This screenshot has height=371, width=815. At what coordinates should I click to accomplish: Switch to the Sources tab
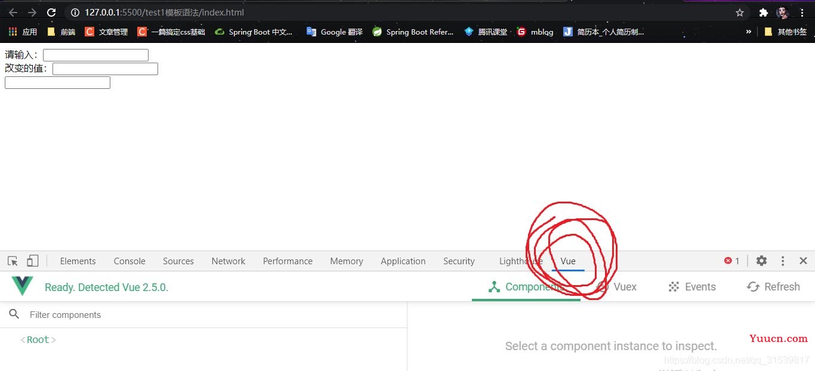click(x=178, y=261)
